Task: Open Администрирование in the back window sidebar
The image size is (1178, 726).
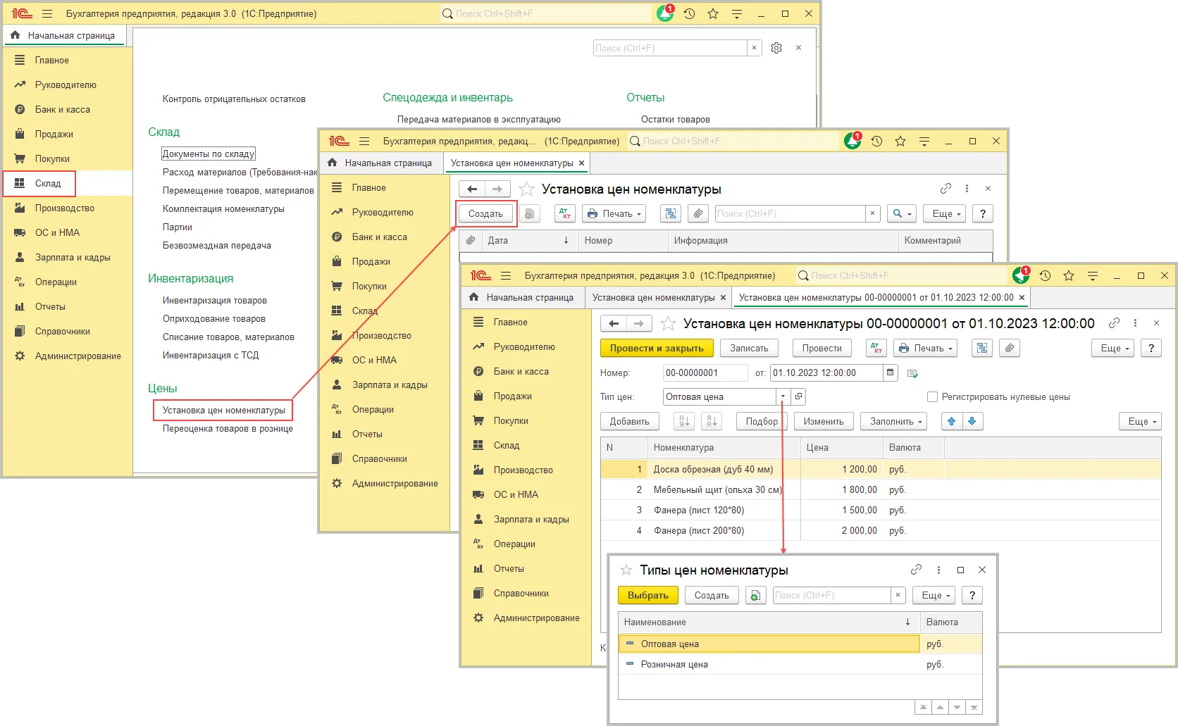Action: [77, 356]
